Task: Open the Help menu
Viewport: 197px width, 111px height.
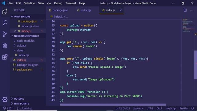Action: pyautogui.click(x=82, y=3)
